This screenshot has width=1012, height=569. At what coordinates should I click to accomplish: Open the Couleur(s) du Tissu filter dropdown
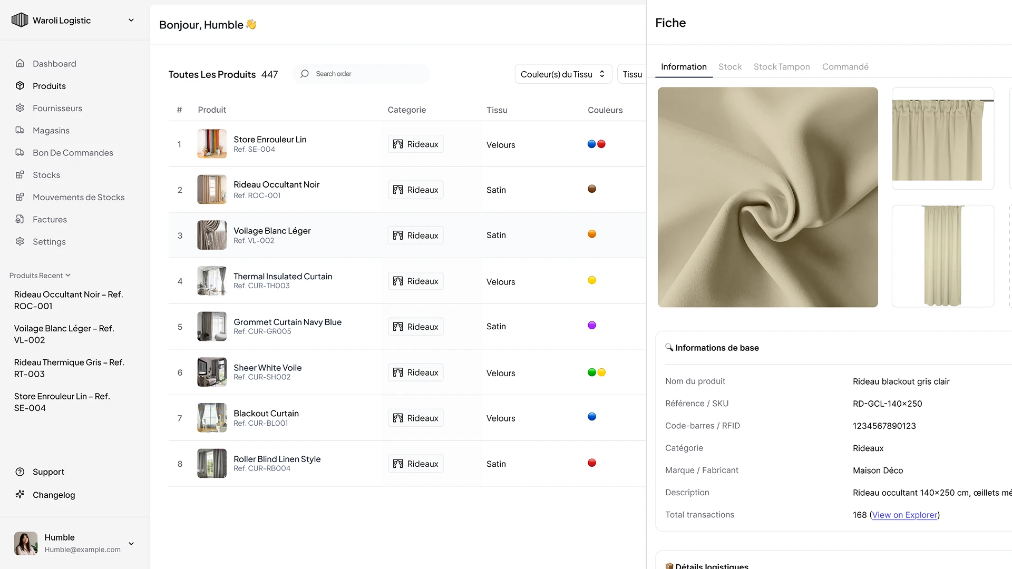click(562, 74)
